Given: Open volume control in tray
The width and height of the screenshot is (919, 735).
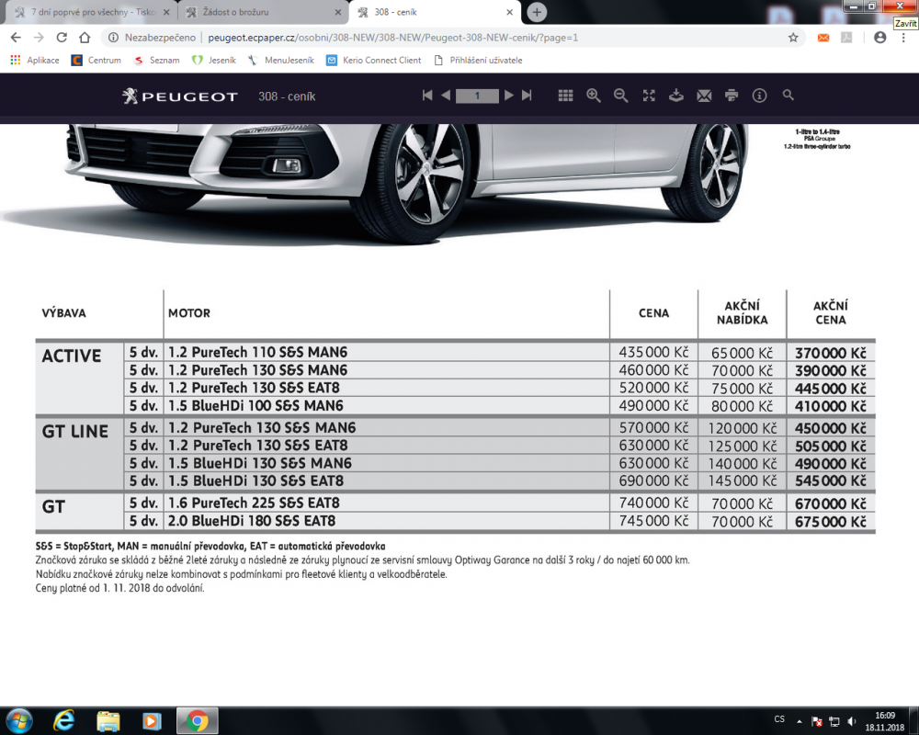Looking at the screenshot, I should [x=852, y=721].
